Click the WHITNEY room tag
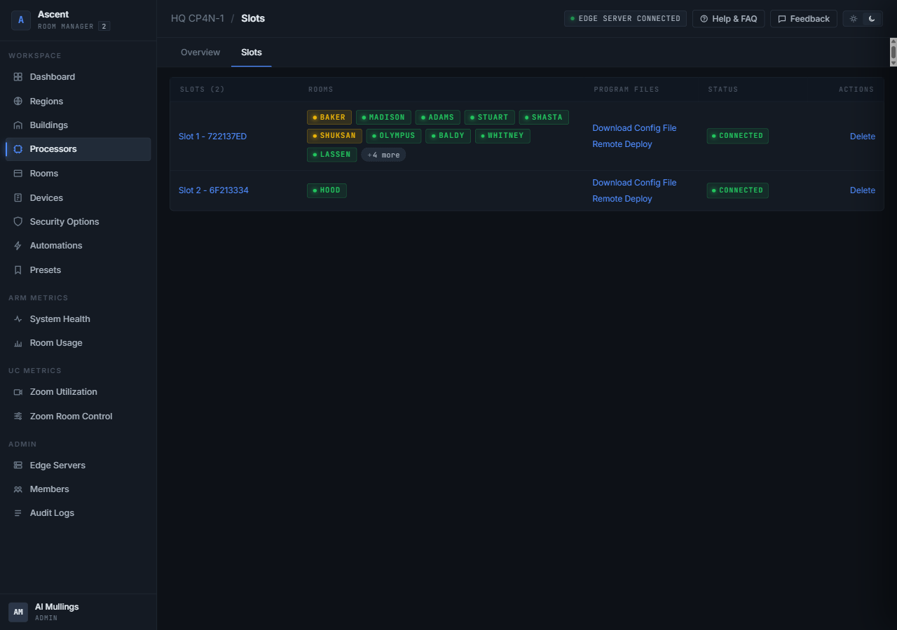897x630 pixels. [x=502, y=136]
